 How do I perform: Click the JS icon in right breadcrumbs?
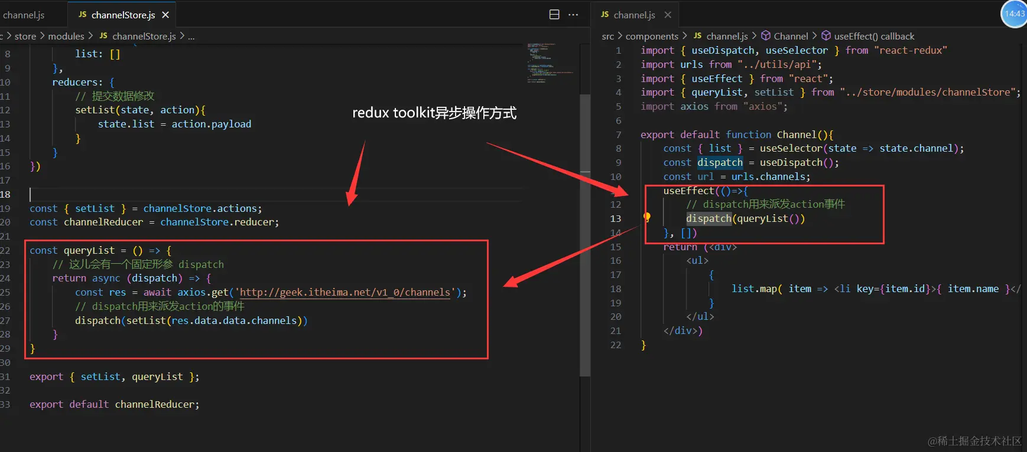(698, 36)
